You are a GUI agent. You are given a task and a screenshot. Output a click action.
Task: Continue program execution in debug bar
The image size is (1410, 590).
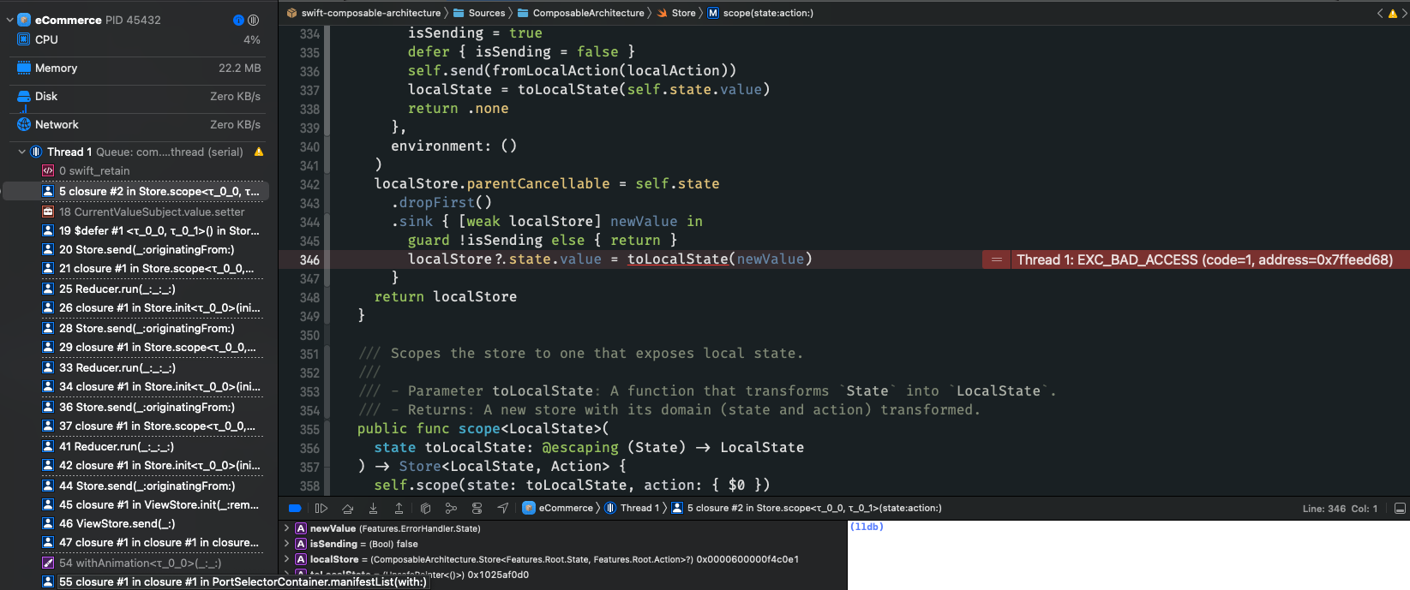tap(321, 508)
